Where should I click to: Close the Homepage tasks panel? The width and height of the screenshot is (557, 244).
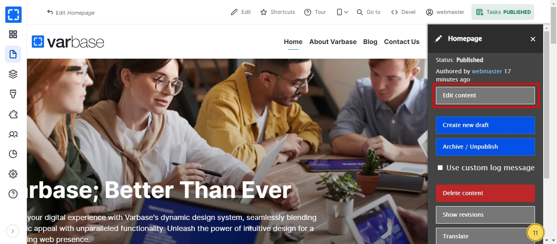pos(533,39)
